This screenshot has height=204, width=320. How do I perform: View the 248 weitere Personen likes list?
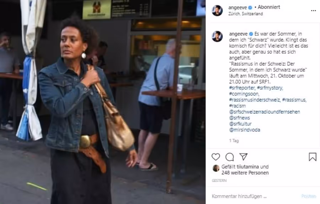[x=245, y=173]
